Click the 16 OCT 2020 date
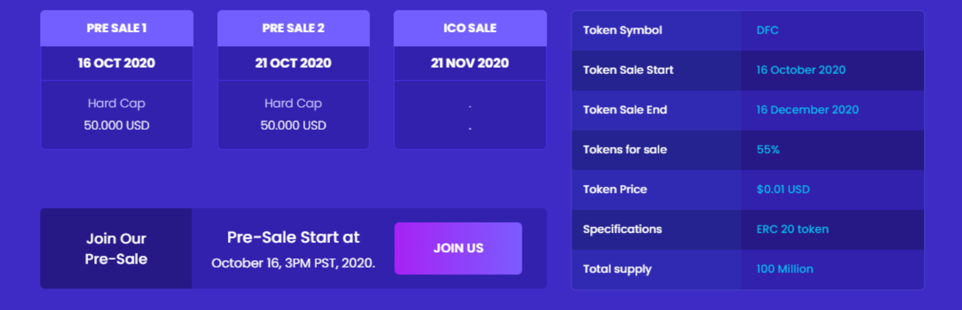Viewport: 962px width, 310px height. [x=116, y=63]
